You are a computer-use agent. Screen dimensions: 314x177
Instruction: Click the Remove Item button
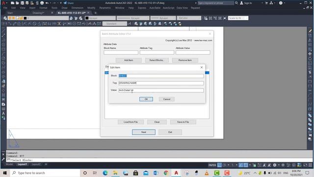coord(185,60)
